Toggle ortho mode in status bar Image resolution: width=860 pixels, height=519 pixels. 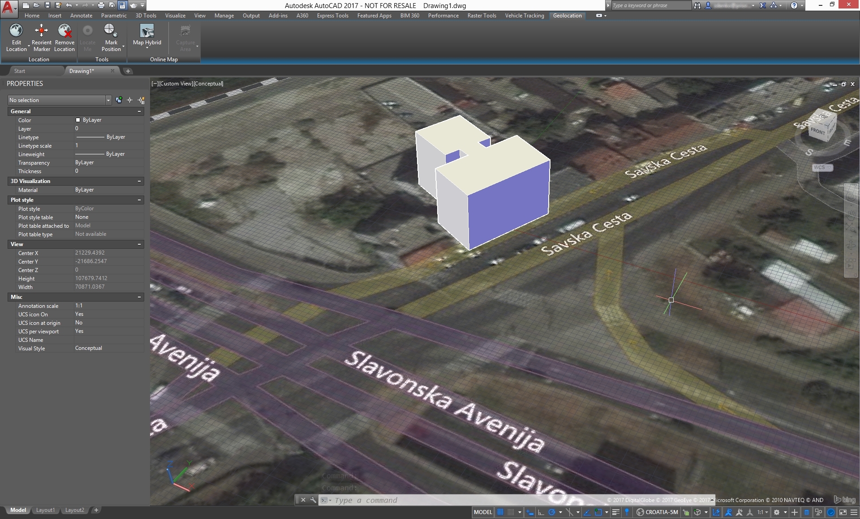click(541, 512)
